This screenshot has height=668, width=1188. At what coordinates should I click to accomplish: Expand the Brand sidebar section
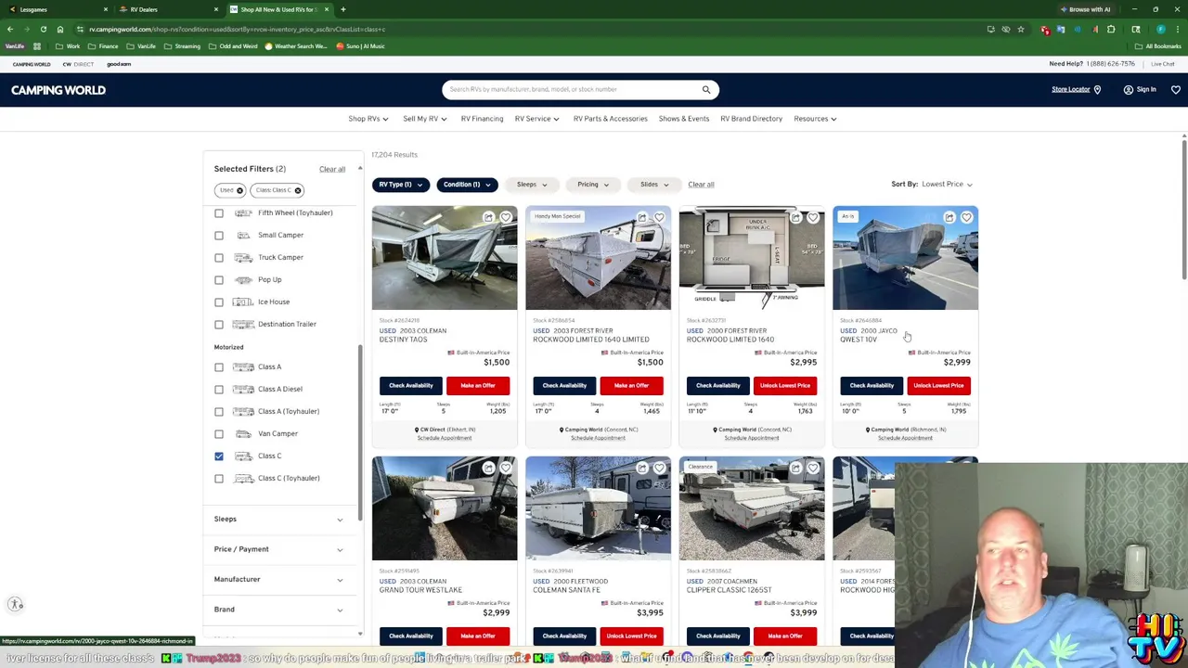point(278,610)
